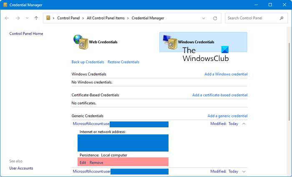292x177 pixels.
Task: Remove the expanded credential
Action: tap(96, 163)
